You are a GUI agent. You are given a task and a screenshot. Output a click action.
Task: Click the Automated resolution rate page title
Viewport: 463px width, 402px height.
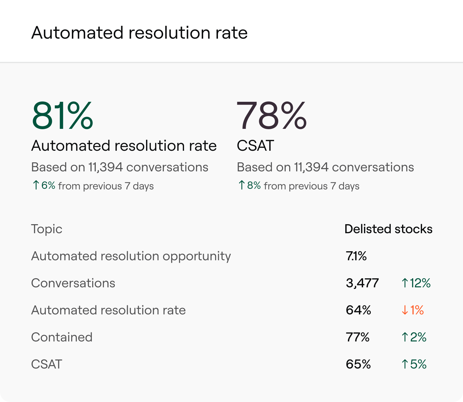click(139, 33)
